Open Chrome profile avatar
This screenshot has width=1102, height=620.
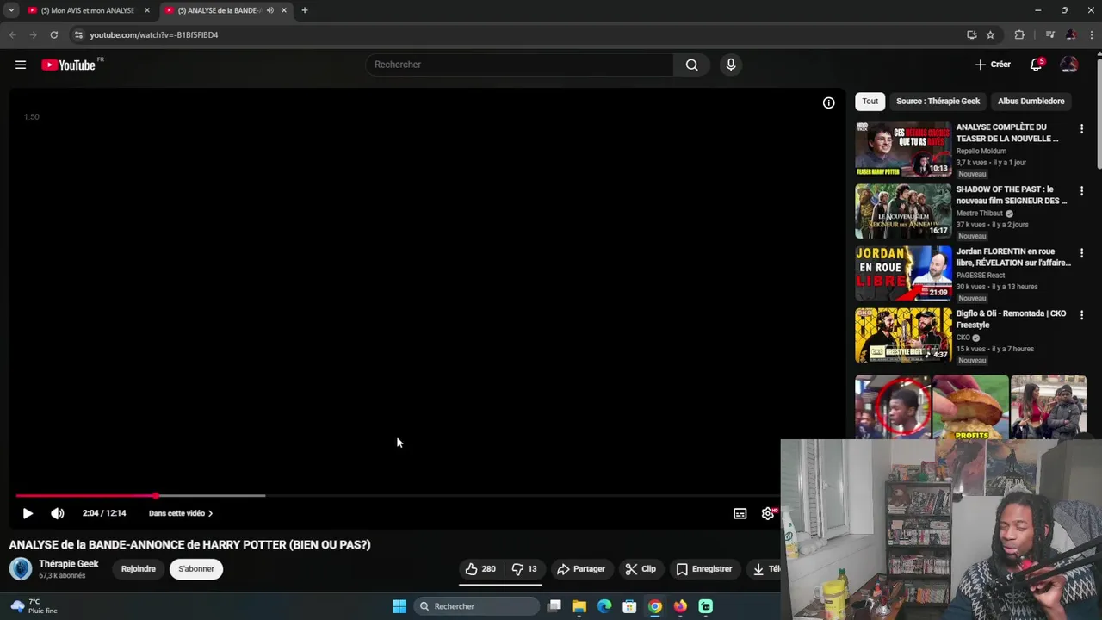pyautogui.click(x=1070, y=34)
